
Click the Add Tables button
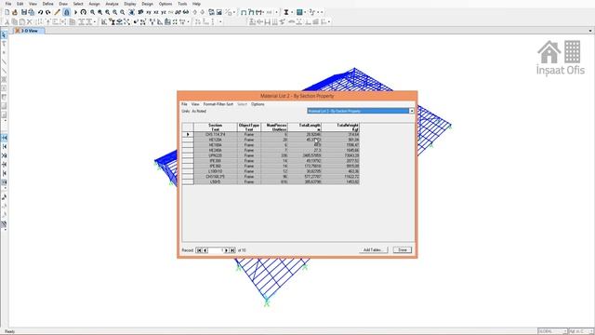[x=374, y=250]
